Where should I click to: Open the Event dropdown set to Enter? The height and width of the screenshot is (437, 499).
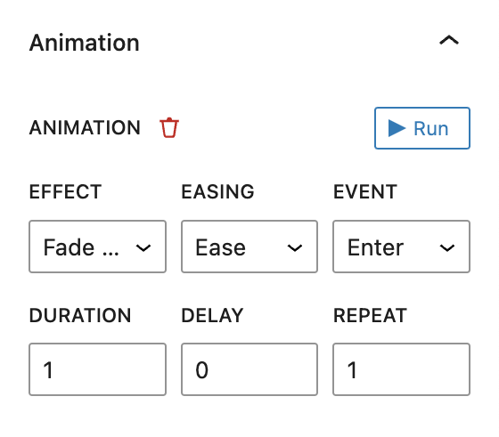coord(401,247)
